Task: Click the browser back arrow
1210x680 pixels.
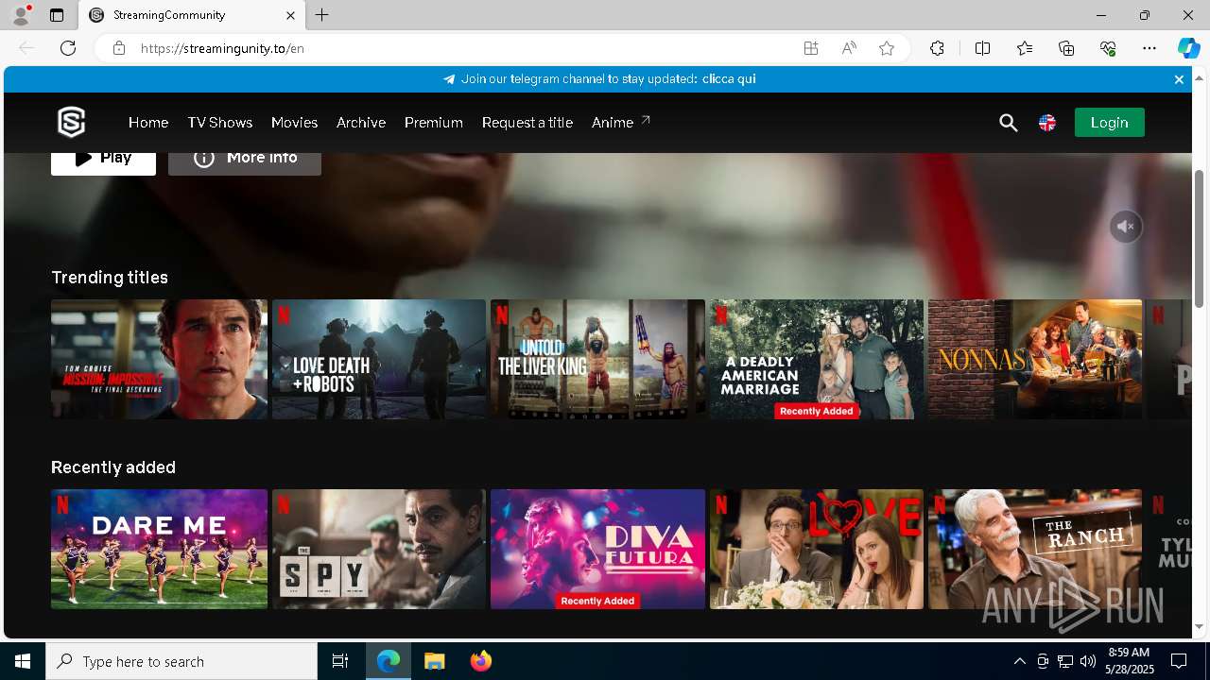Action: (x=26, y=48)
